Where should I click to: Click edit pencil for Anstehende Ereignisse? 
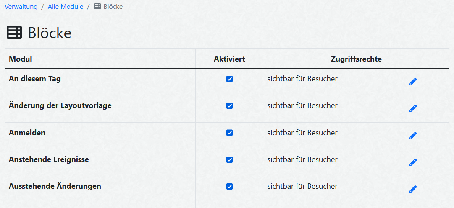[413, 162]
